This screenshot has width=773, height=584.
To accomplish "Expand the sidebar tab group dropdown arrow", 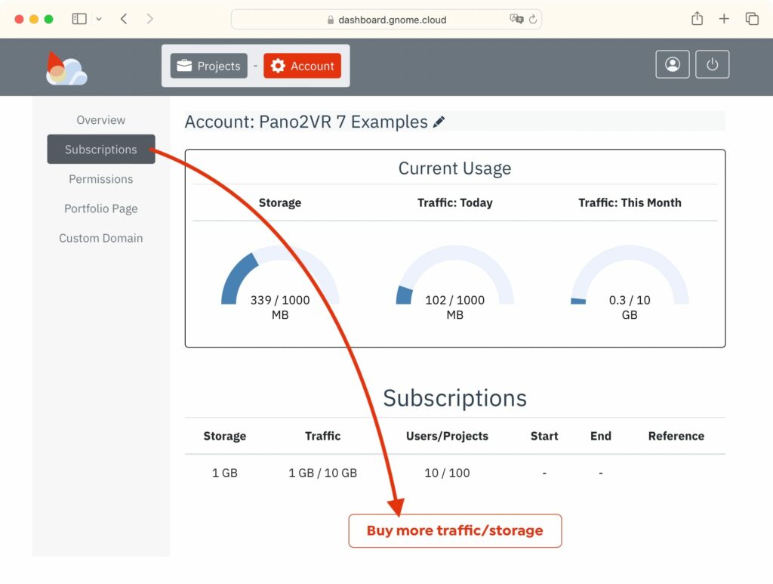I will coord(99,19).
